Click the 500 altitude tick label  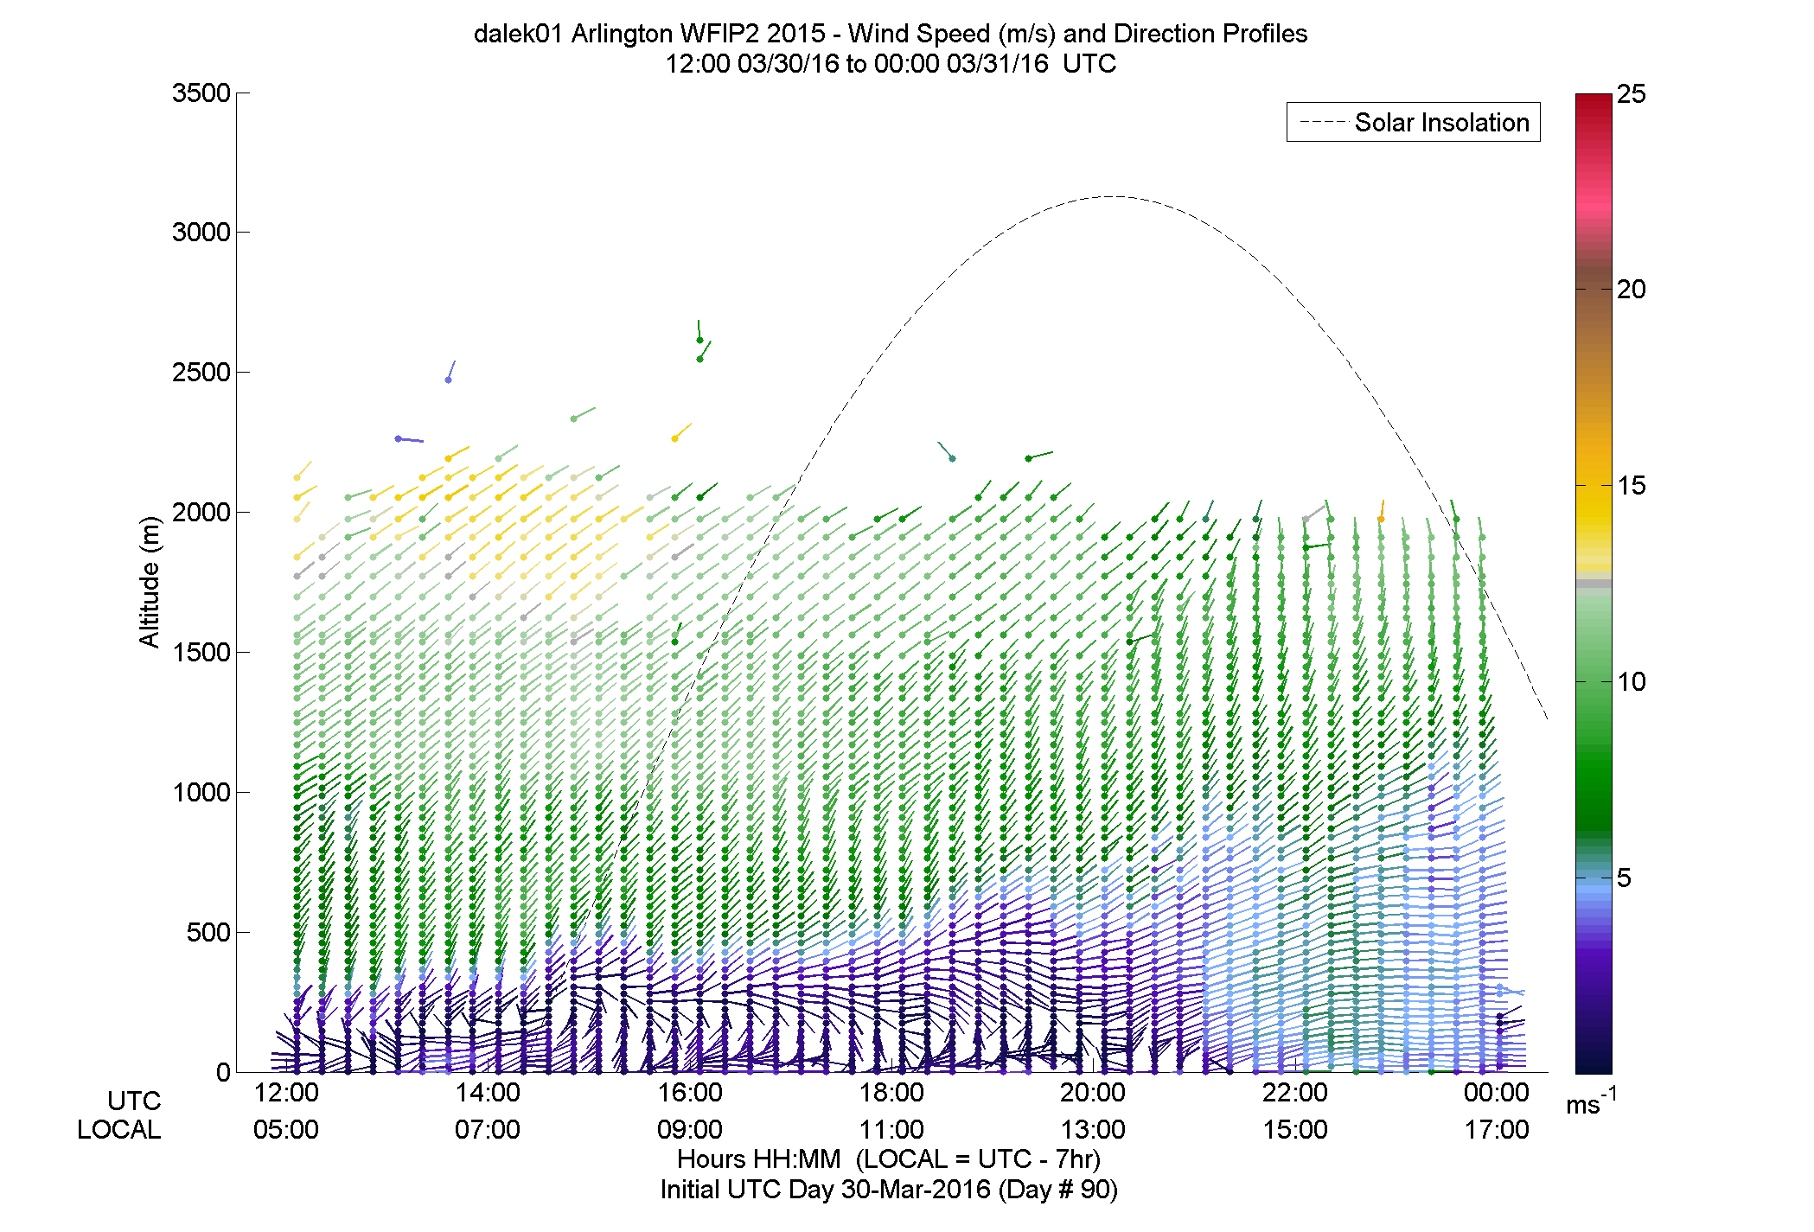[x=208, y=932]
